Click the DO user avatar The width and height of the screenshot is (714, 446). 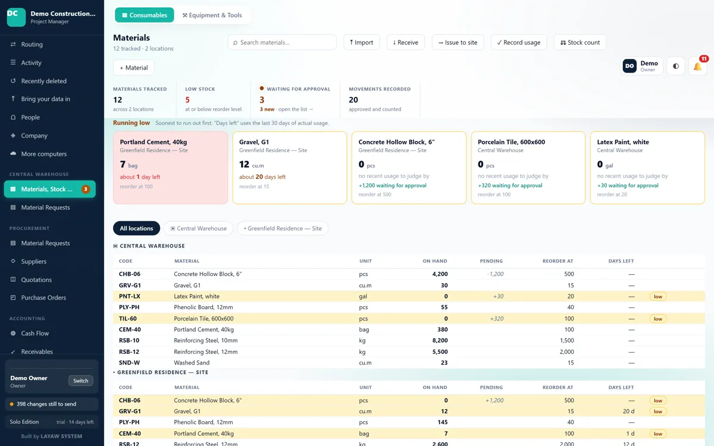coord(630,66)
